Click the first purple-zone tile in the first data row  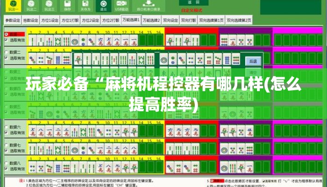224,40
